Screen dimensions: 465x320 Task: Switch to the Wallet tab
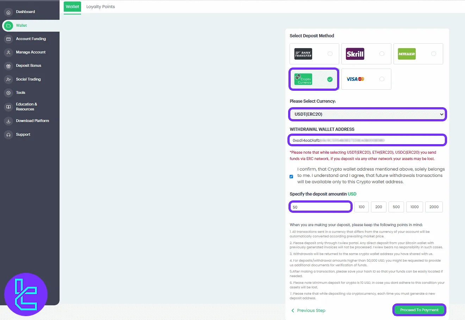[73, 7]
